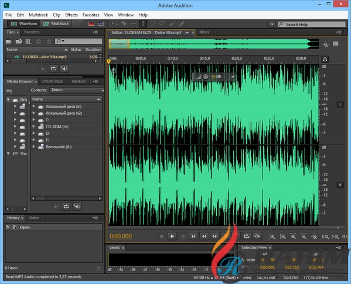The width and height of the screenshot is (351, 284).
Task: Switch to Multitrack view
Action: pyautogui.click(x=56, y=23)
